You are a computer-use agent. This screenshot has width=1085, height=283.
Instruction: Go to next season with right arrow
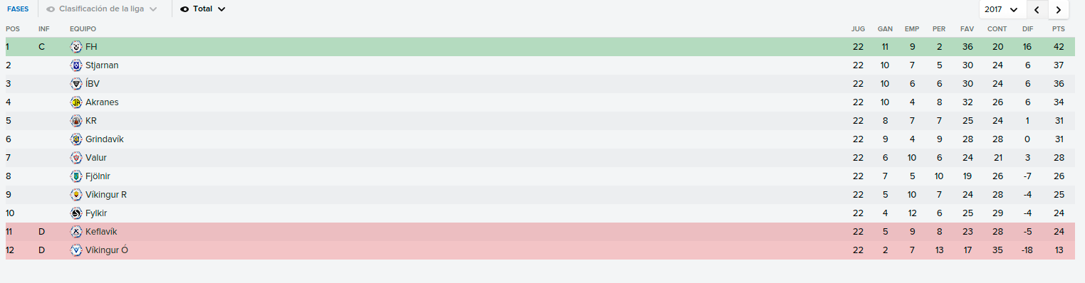[x=1059, y=9]
